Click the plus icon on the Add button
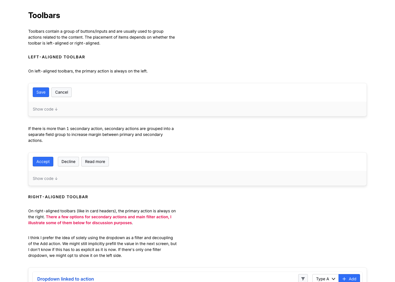Image resolution: width=395 pixels, height=282 pixels. click(344, 279)
